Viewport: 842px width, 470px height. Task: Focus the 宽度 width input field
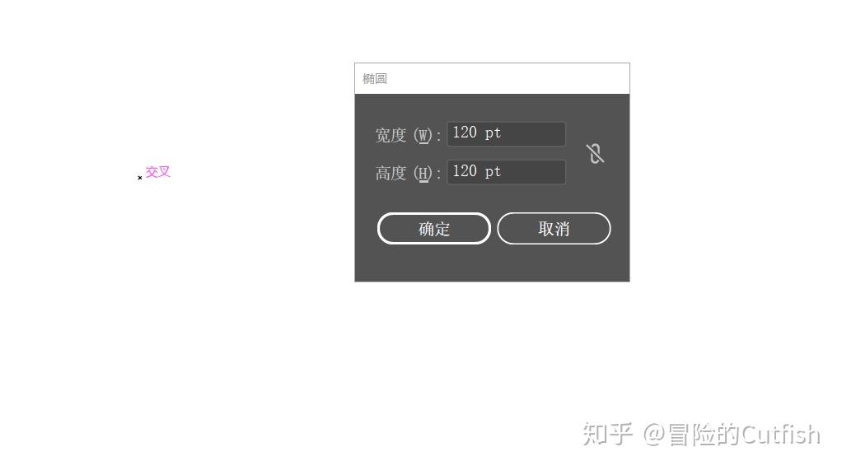507,133
